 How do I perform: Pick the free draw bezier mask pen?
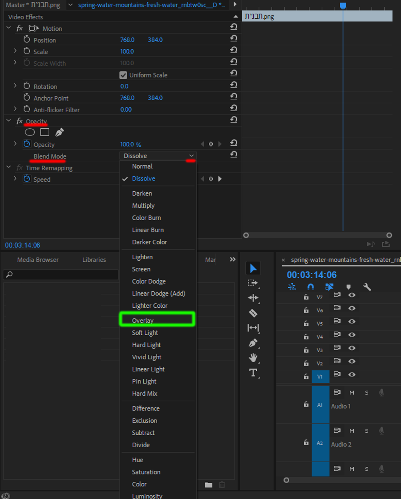60,132
